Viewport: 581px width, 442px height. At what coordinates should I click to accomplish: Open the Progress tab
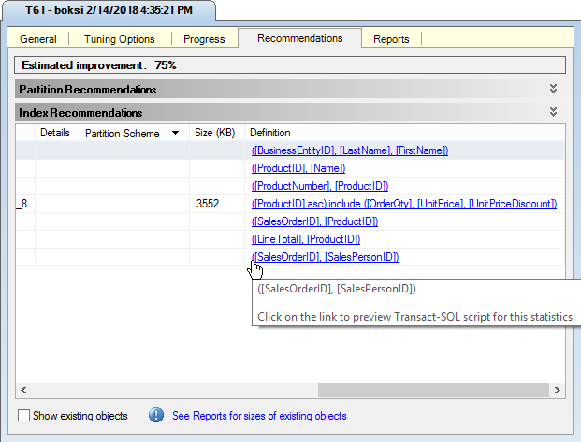(x=204, y=39)
